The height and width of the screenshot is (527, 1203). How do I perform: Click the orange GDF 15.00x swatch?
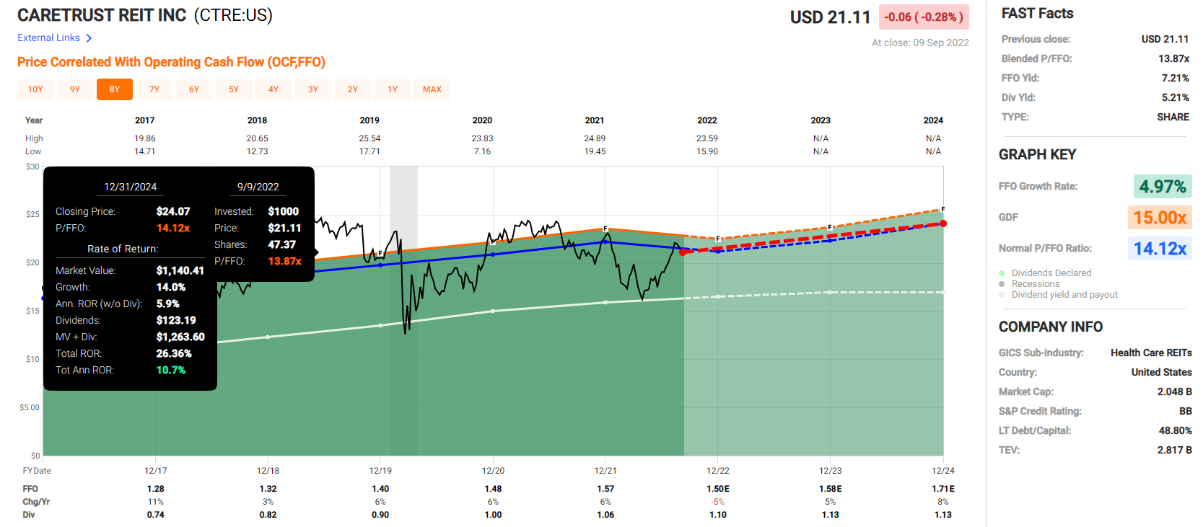coord(1160,218)
